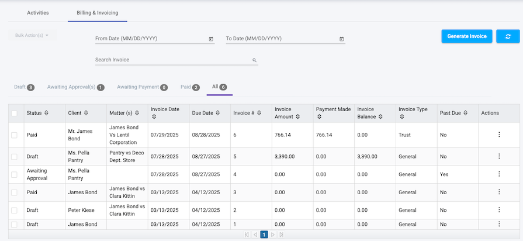
Task: Open the From Date calendar icon
Action: pyautogui.click(x=211, y=39)
